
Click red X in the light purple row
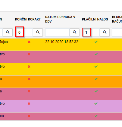coord(29,104)
